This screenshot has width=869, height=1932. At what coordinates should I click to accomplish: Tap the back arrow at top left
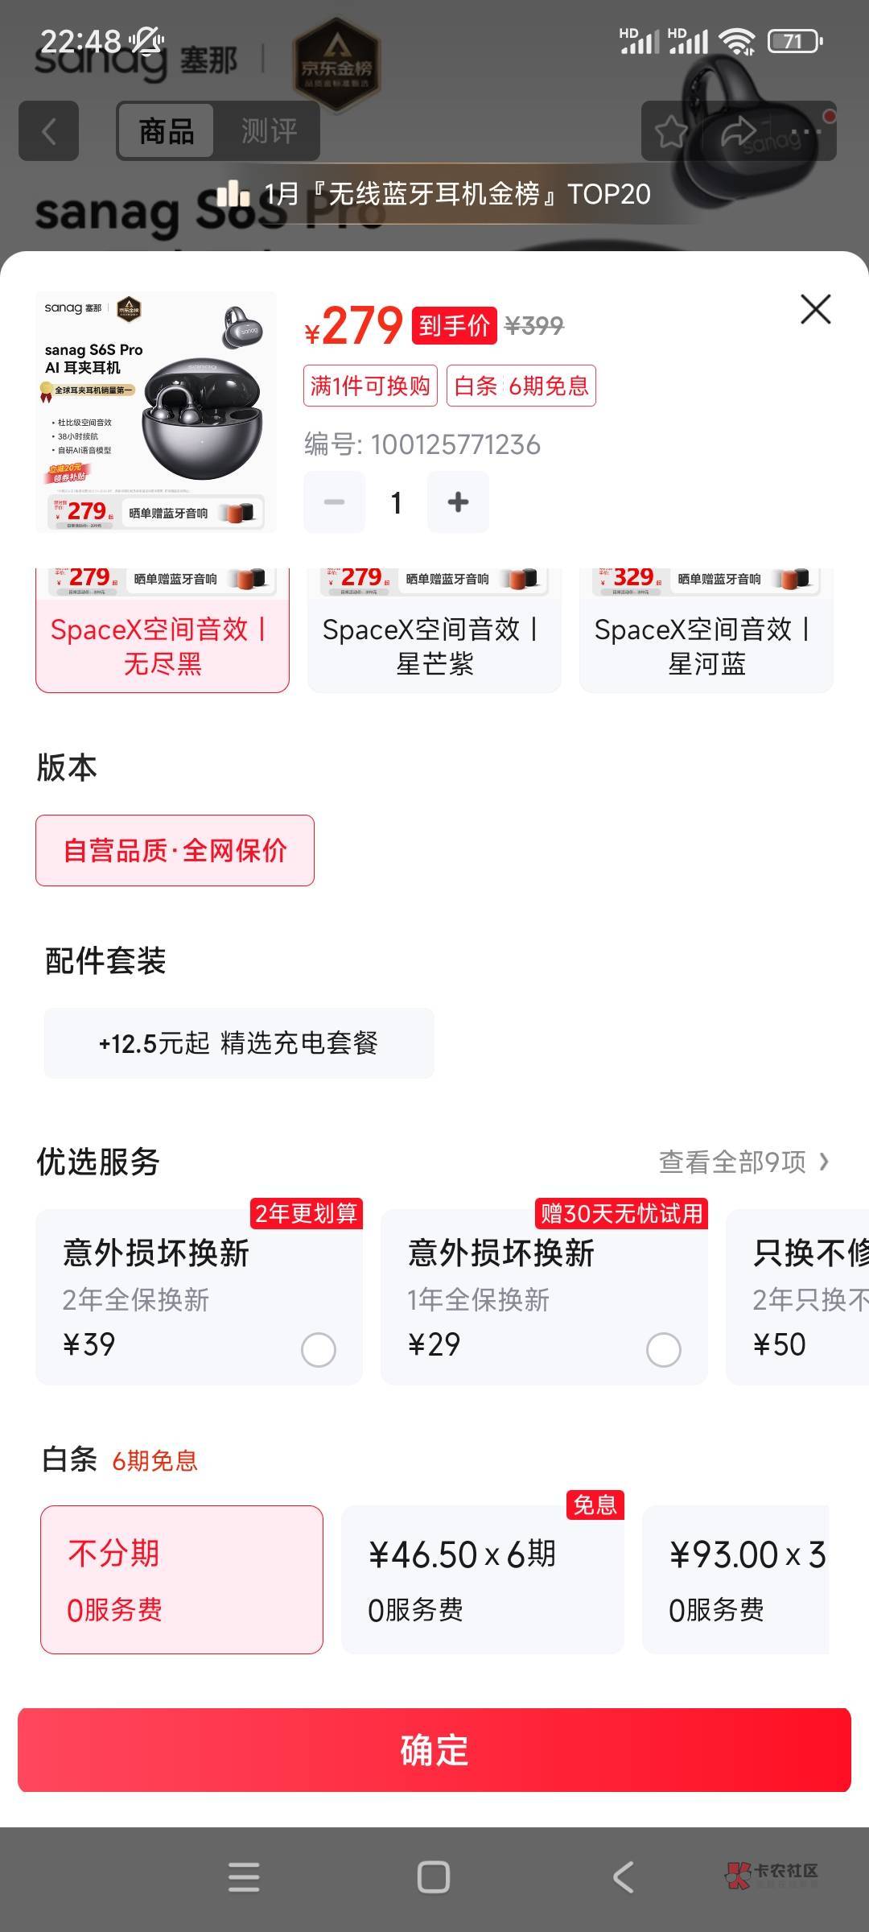point(48,131)
